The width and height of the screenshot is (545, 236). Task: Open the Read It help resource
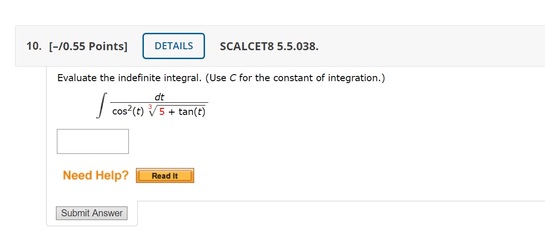[x=165, y=176]
